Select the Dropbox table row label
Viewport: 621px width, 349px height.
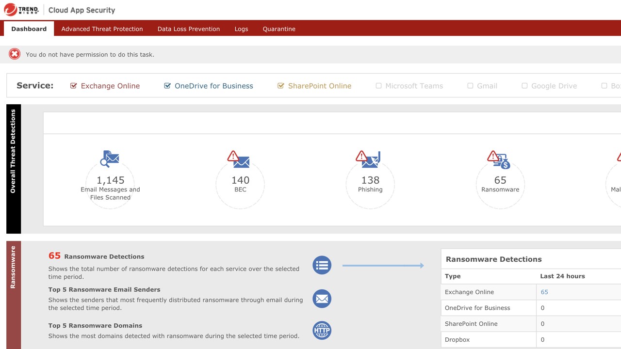pos(457,340)
